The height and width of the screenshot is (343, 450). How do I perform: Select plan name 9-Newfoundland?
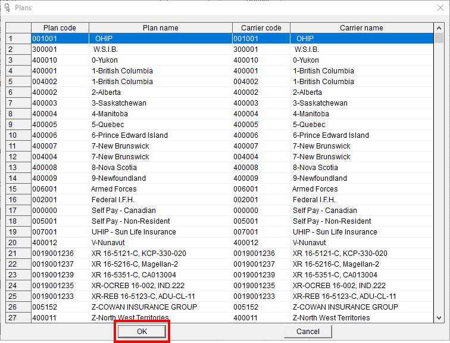161,178
